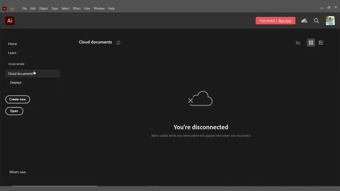Viewport: 340px width, 191px height.
Task: Open the search magnifier icon
Action: (317, 21)
